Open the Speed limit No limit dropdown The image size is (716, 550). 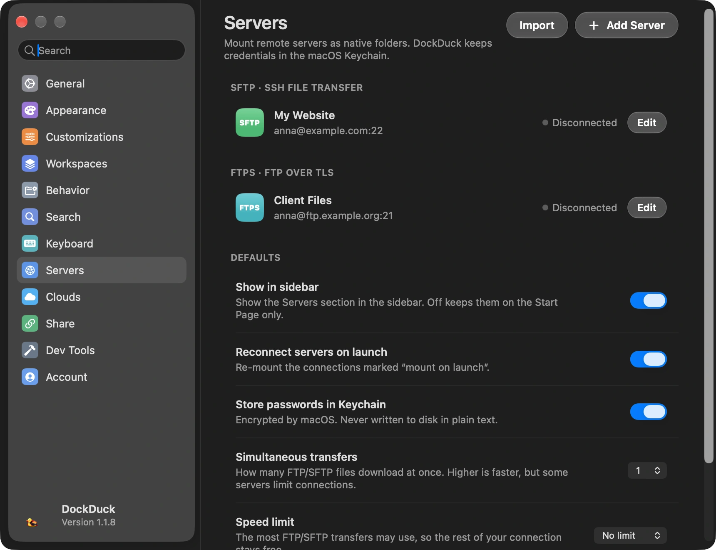point(630,535)
